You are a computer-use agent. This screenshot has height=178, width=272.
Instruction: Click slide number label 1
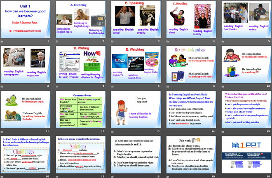tap(48, 41)
